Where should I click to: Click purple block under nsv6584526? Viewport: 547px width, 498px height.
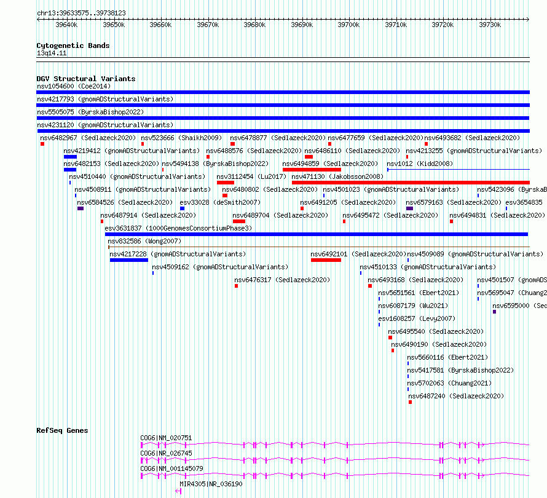point(81,208)
